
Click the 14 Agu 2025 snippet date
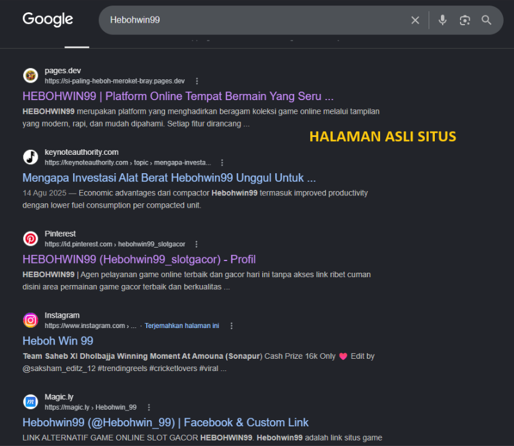click(44, 193)
